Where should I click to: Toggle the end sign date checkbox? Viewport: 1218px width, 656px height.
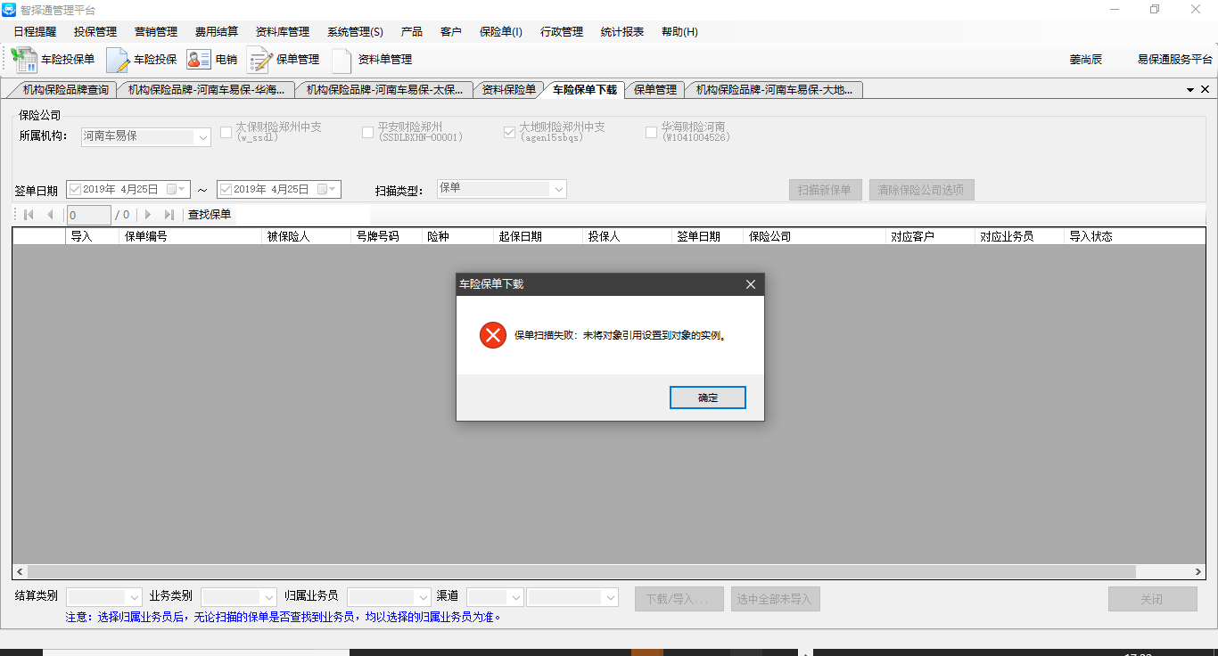tap(226, 189)
